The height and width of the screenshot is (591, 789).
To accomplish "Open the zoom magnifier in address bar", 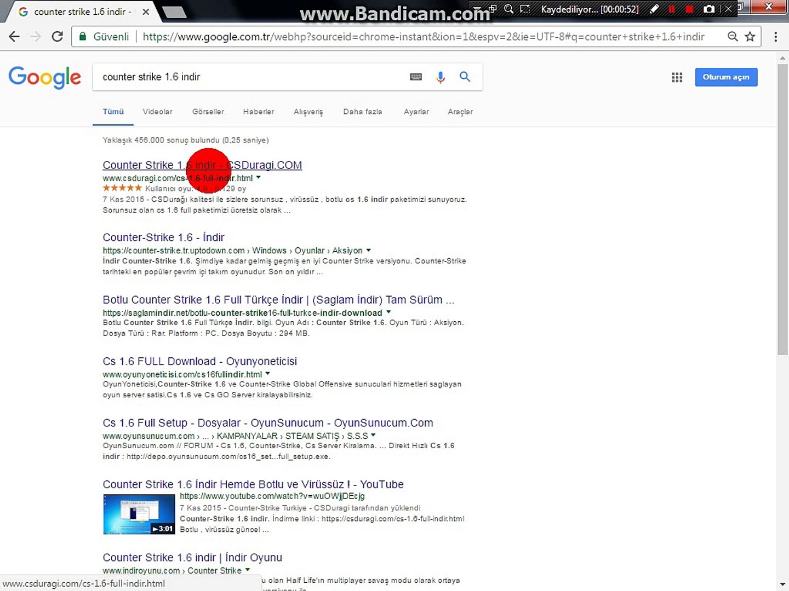I will pos(733,37).
